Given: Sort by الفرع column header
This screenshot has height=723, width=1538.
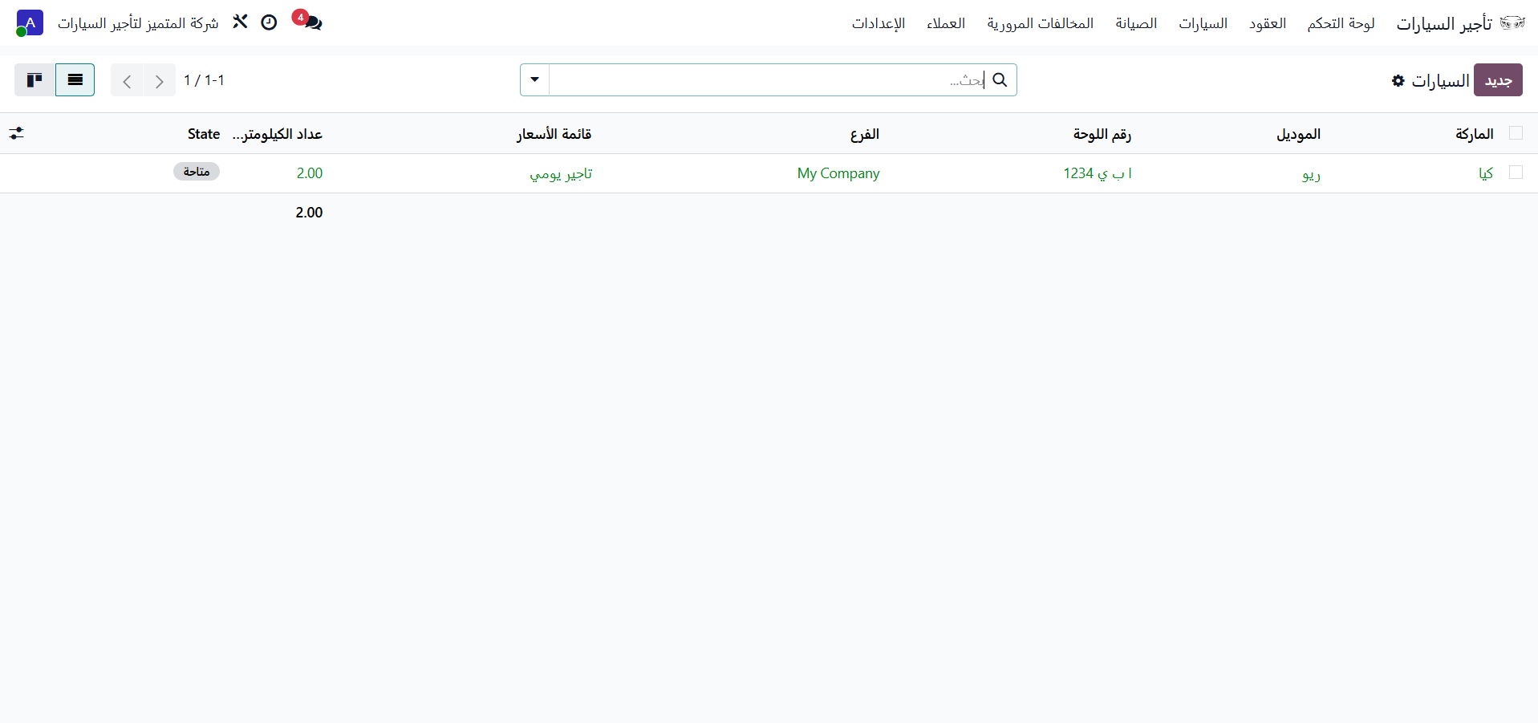Looking at the screenshot, I should 865,133.
